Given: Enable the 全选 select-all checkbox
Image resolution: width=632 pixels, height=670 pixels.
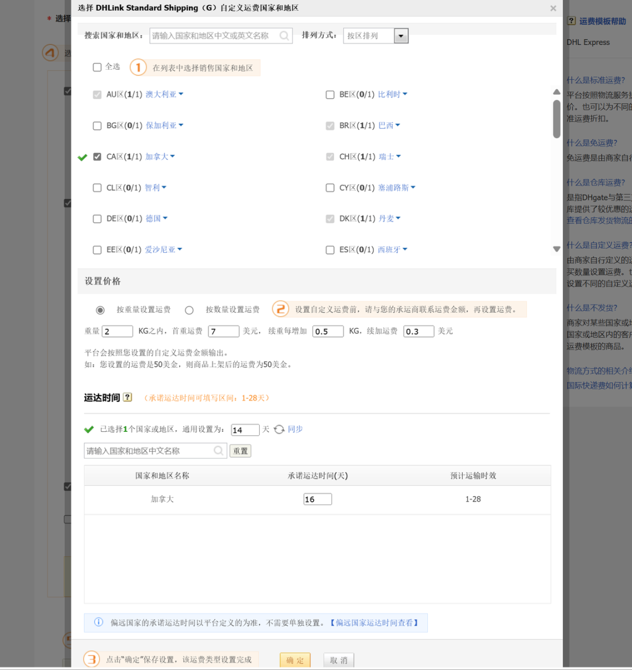Looking at the screenshot, I should 97,67.
